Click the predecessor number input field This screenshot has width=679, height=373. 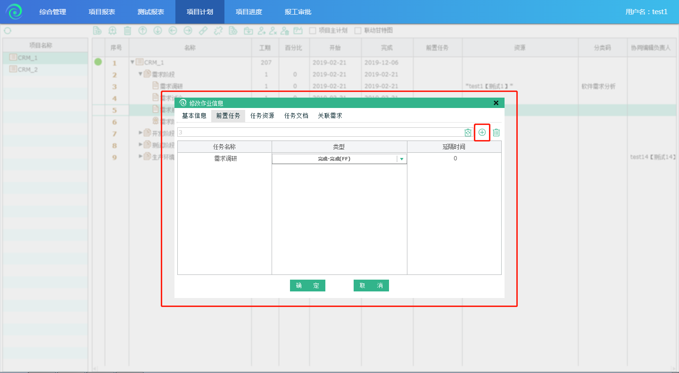[320, 133]
